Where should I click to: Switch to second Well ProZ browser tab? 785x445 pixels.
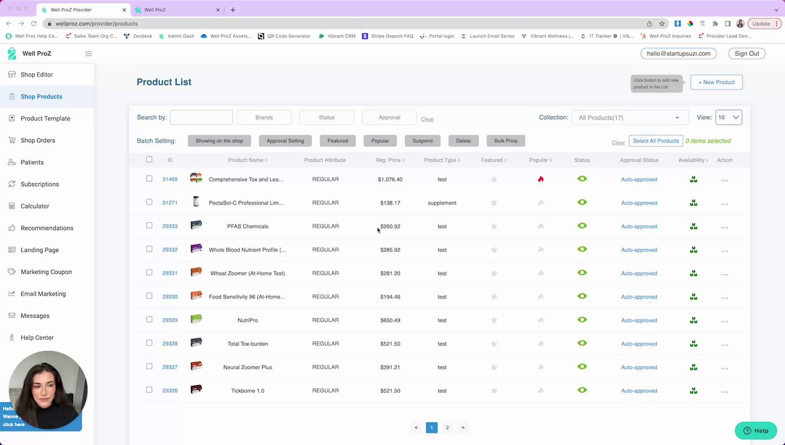pos(177,10)
